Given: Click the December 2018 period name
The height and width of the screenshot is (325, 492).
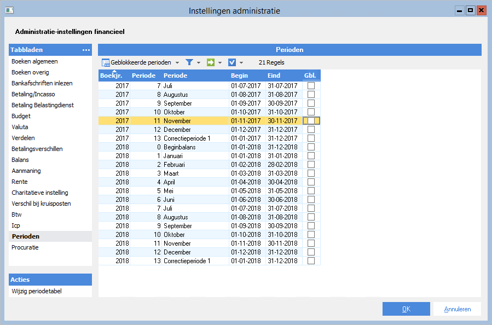Looking at the screenshot, I should [x=177, y=252].
